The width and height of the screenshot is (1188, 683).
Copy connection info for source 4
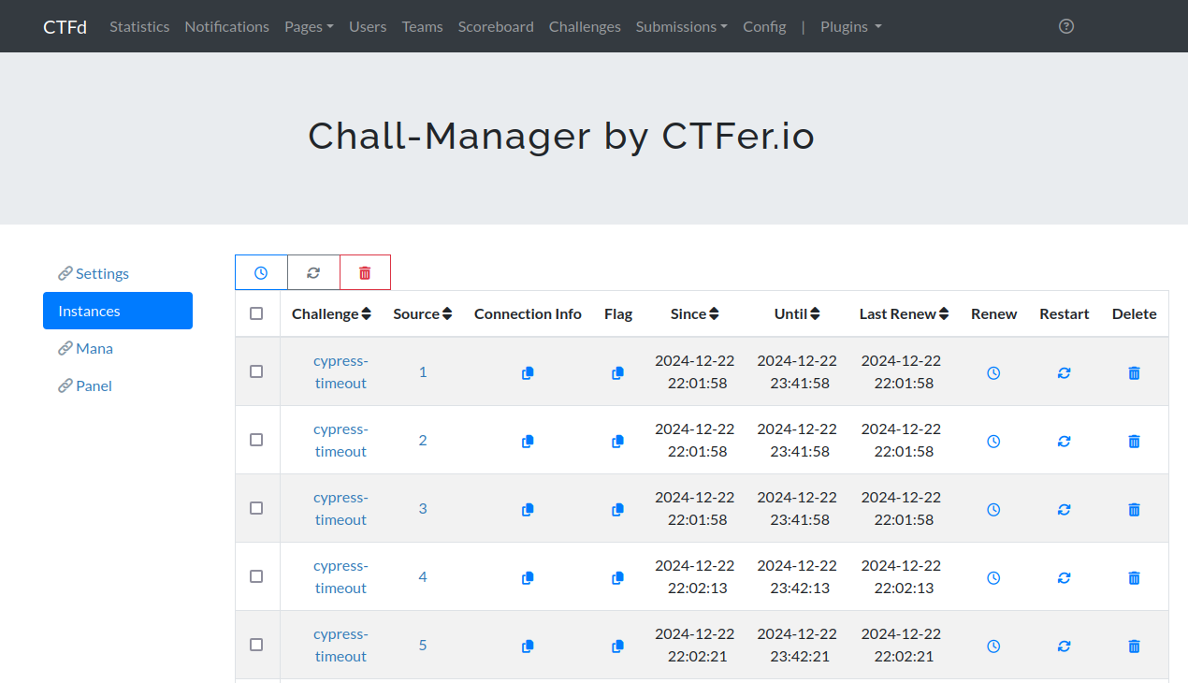[528, 577]
